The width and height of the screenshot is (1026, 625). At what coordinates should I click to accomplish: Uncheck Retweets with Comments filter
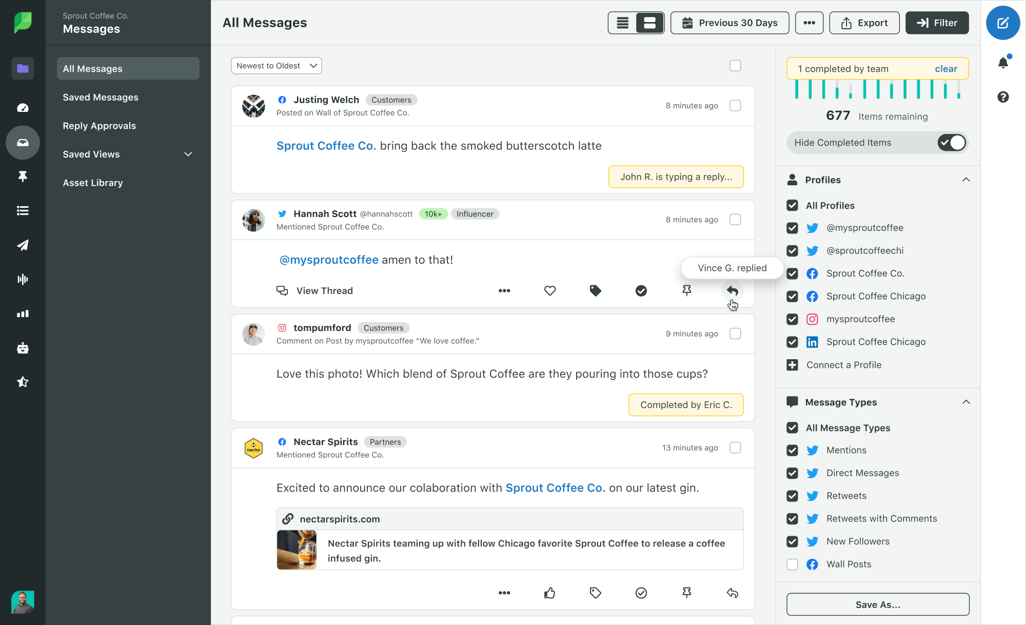pyautogui.click(x=792, y=518)
